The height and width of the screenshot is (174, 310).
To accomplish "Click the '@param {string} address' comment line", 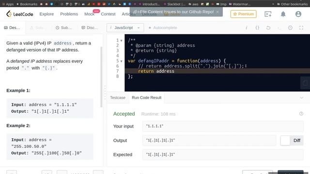I will 163,45.
